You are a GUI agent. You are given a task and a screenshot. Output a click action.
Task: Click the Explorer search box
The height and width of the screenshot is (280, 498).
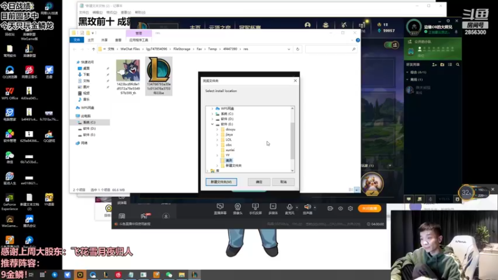(331, 49)
